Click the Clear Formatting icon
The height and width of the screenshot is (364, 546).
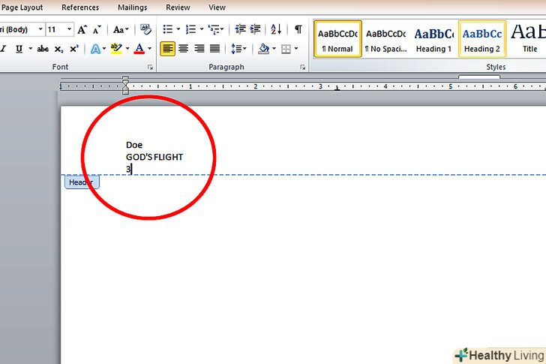coord(145,29)
